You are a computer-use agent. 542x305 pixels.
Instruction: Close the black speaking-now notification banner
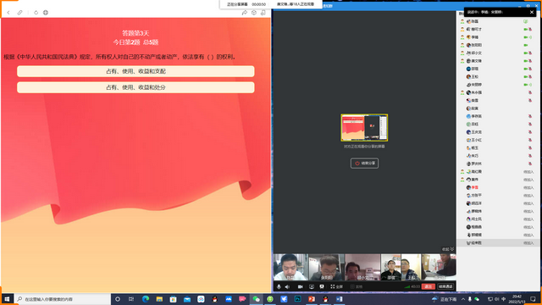(532, 12)
